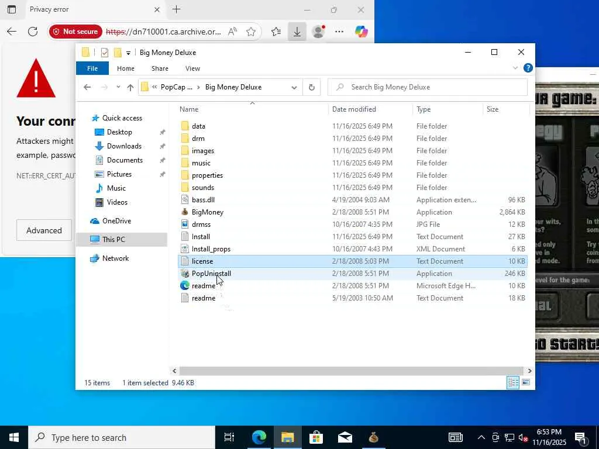Click Properties quick access toolbar checkmark icon
This screenshot has height=449, width=599.
pos(104,53)
